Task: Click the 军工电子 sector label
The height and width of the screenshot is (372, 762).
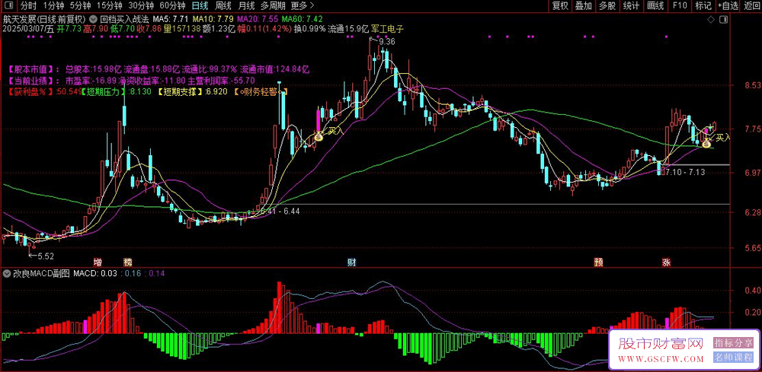Action: [x=387, y=29]
